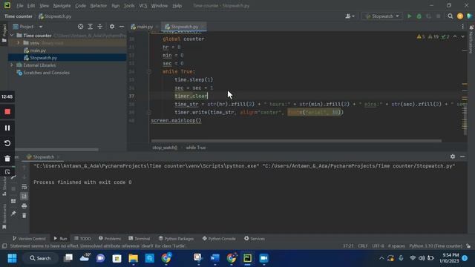This screenshot has width=475, height=267.
Task: Pause the screen recording
Action: click(7, 128)
